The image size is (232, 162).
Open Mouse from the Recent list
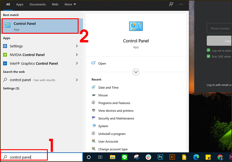tap(103, 95)
